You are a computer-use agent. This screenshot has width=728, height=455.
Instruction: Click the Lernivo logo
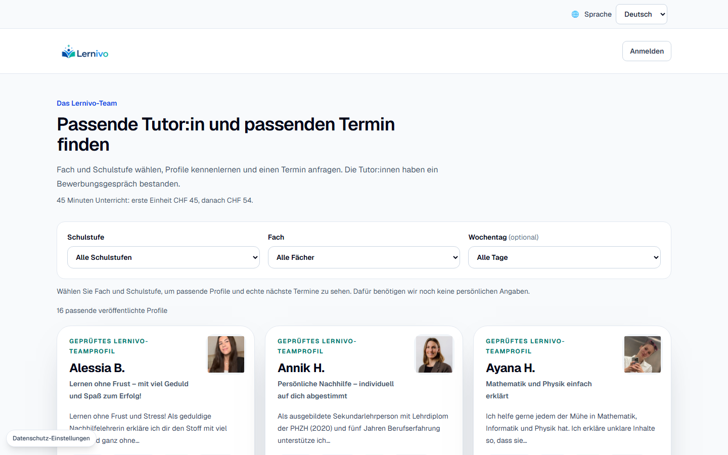point(85,52)
